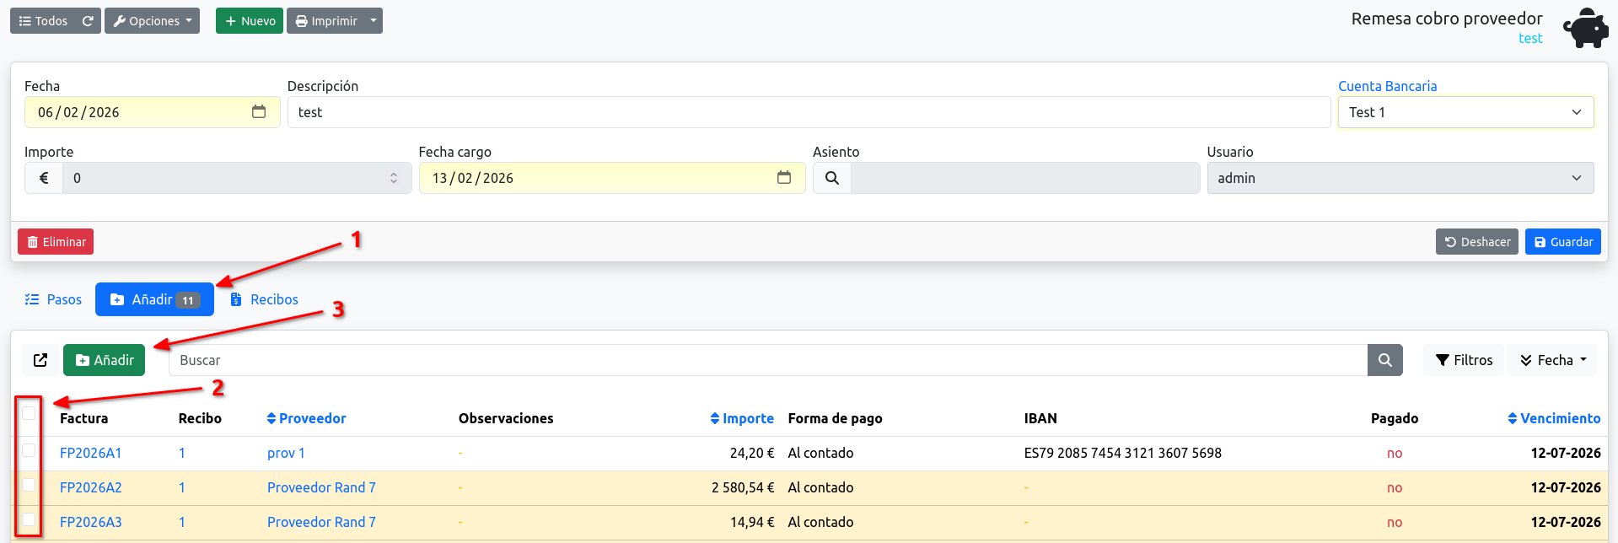This screenshot has width=1618, height=543.
Task: Click into the Buscar search field
Action: pyautogui.click(x=768, y=360)
